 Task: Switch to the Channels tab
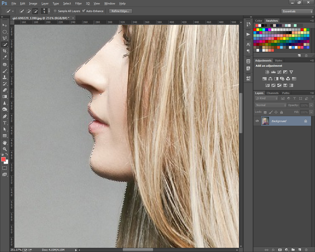click(272, 93)
